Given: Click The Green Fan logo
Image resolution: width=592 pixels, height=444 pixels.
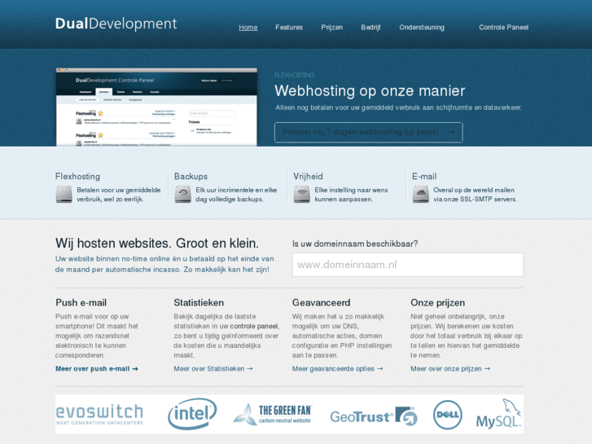Looking at the screenshot, I should (x=273, y=415).
